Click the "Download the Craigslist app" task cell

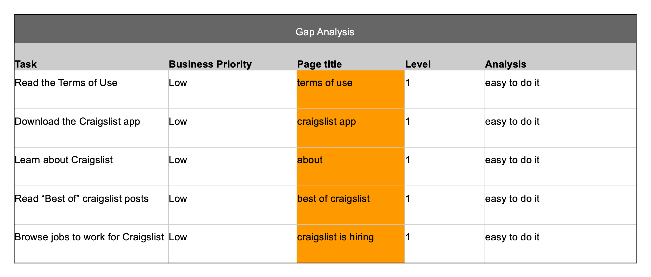[77, 122]
